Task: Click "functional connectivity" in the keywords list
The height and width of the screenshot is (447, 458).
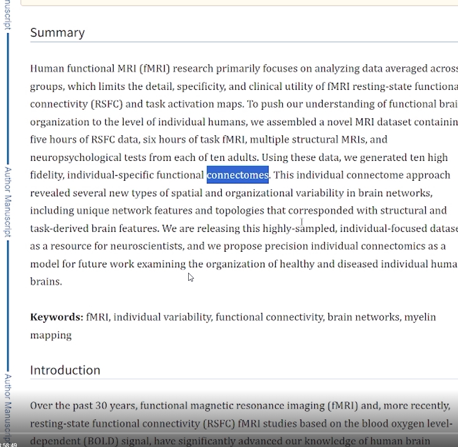Action: coord(269,317)
